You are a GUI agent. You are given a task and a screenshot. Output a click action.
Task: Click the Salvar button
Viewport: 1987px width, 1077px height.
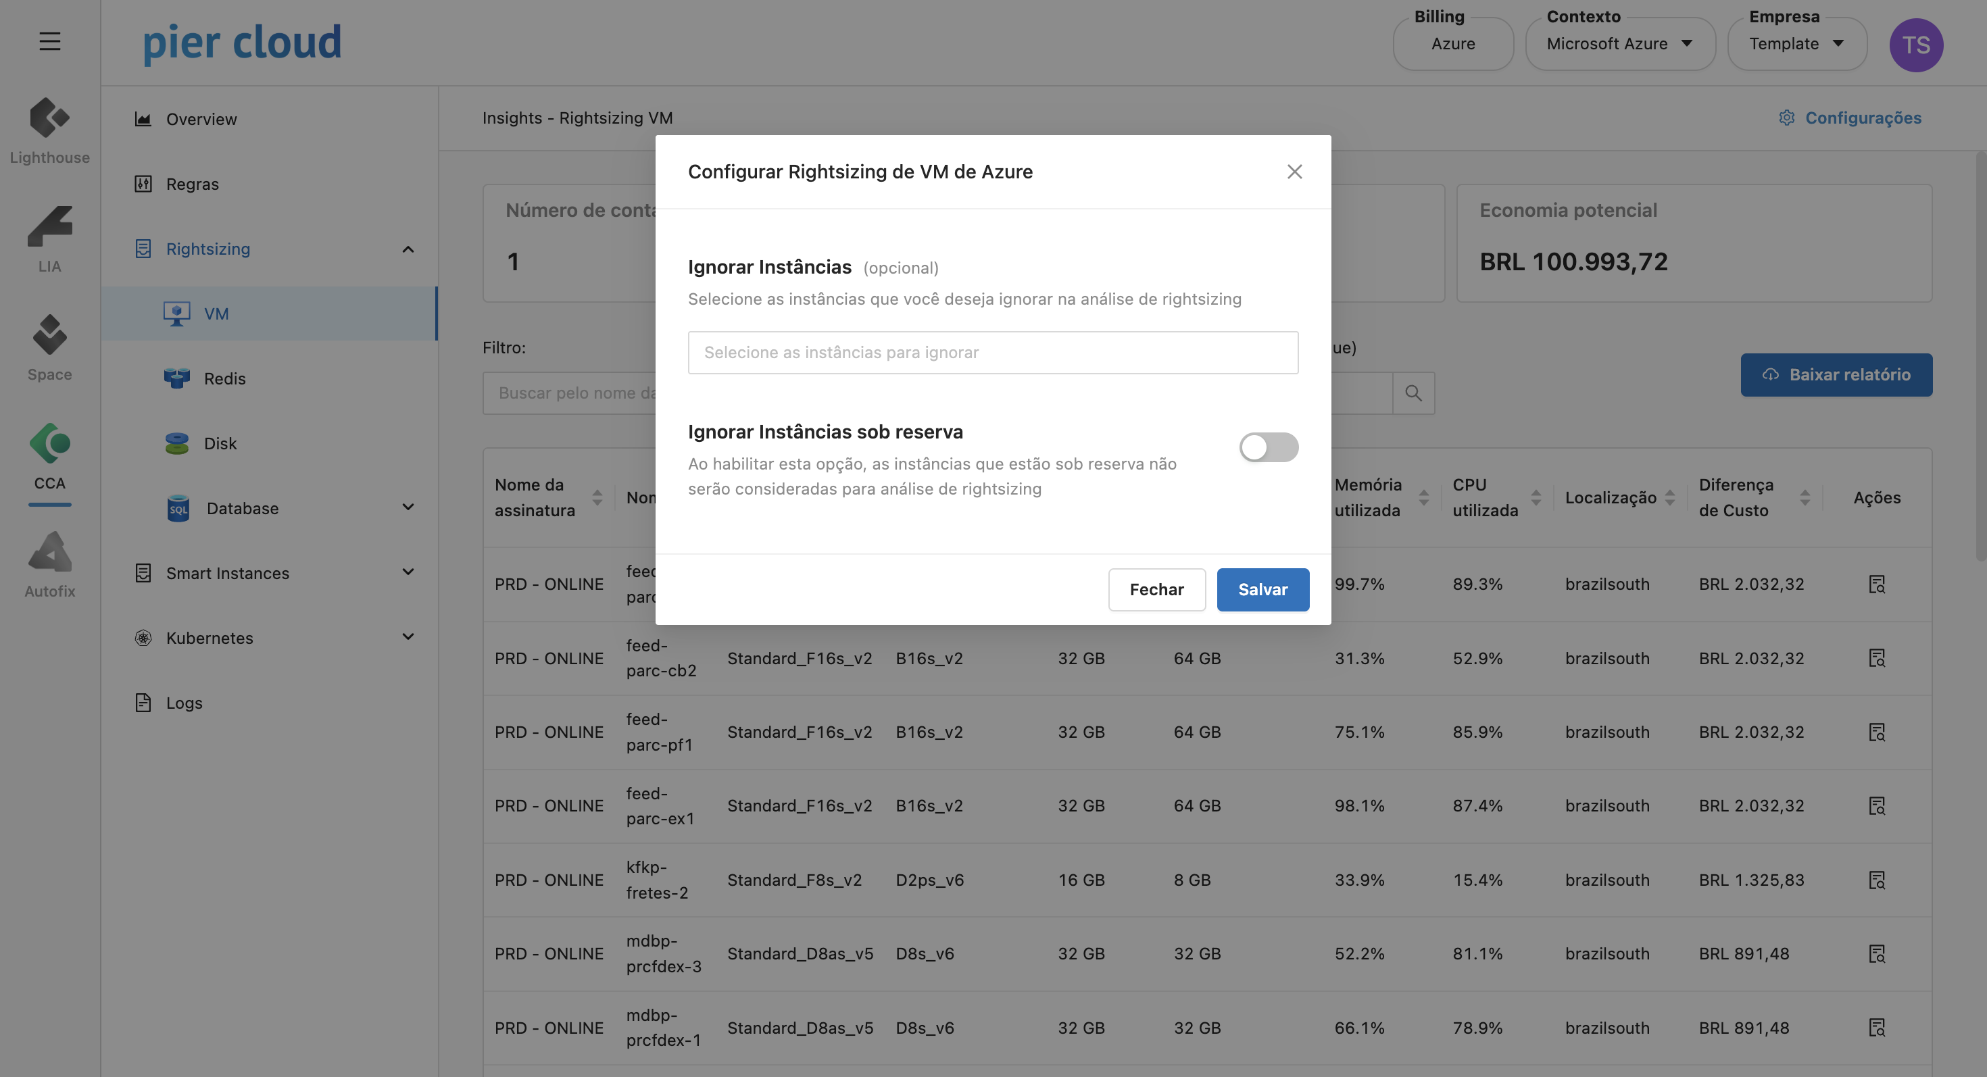pos(1262,590)
